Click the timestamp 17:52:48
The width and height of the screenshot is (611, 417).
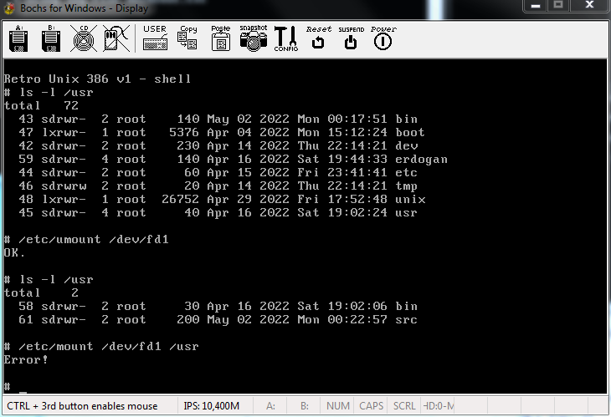357,199
